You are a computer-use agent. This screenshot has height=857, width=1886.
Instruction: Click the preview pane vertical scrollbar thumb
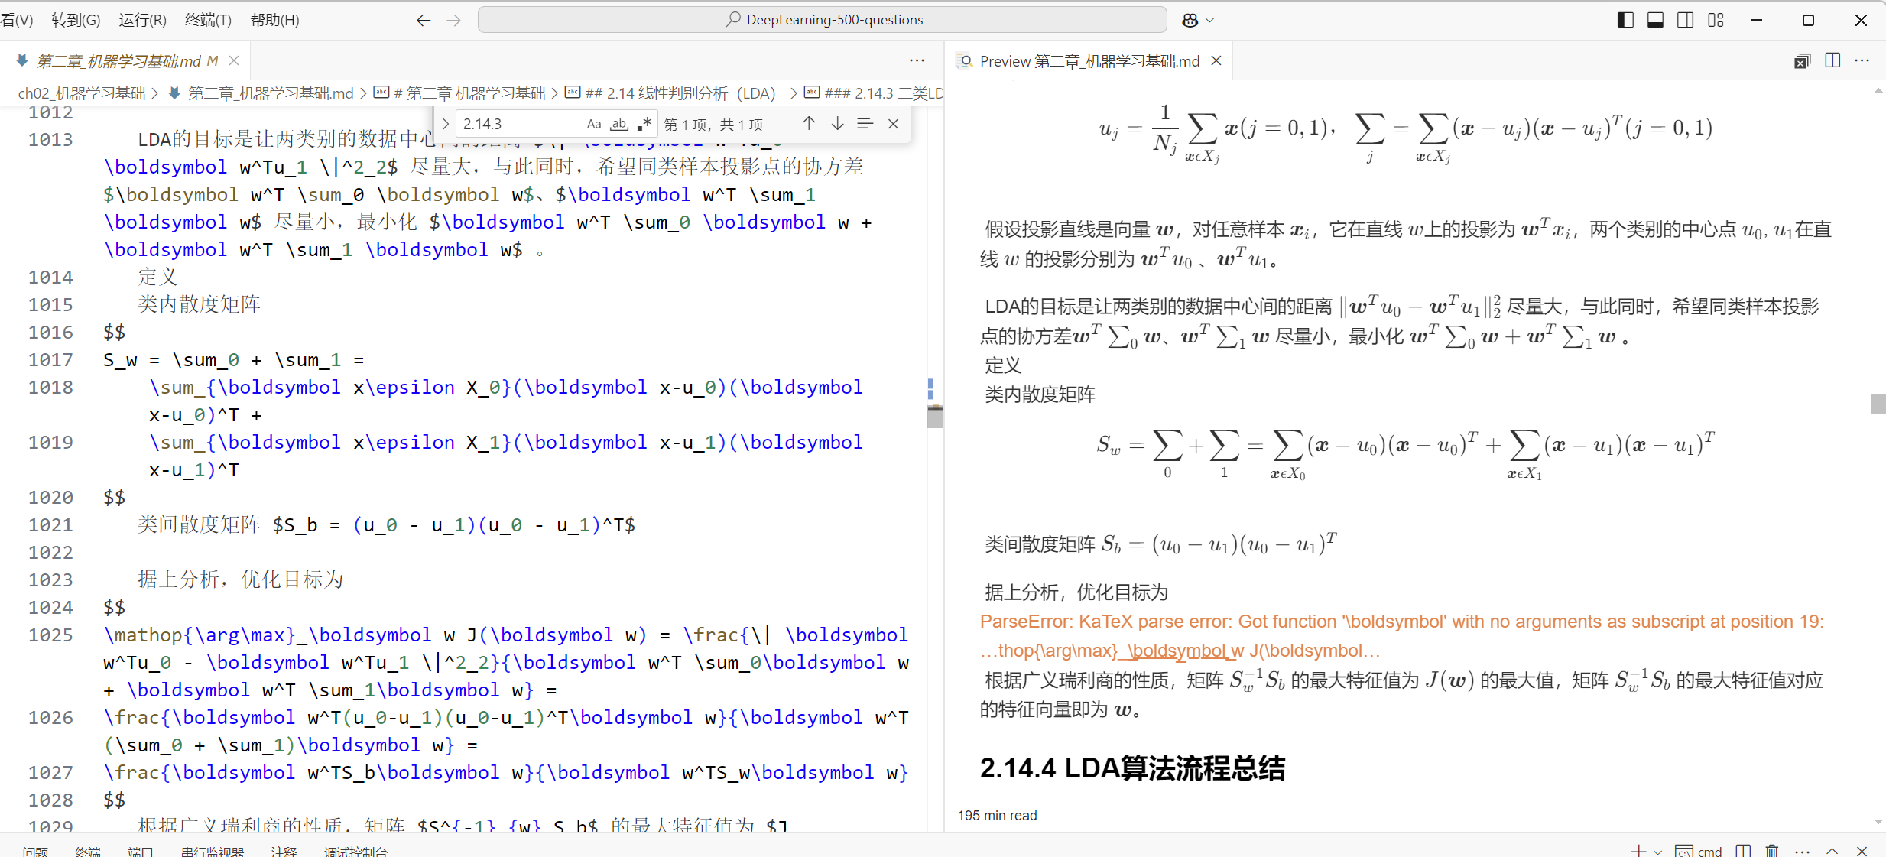coord(1878,403)
